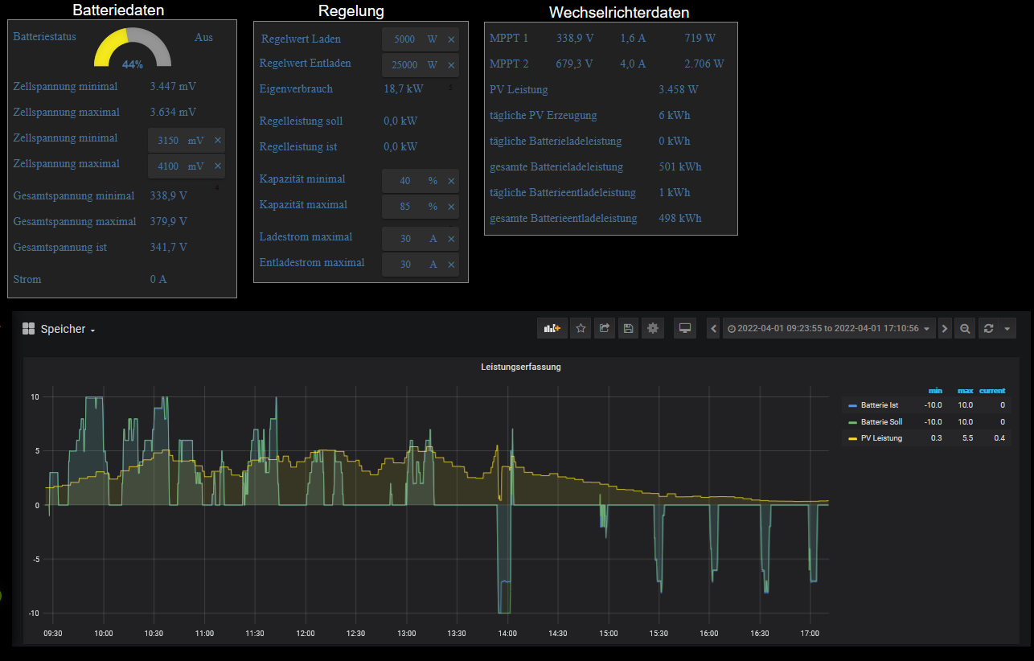Click gesamte Batterieentladeleistung 498 kWh value
The image size is (1034, 661).
pyautogui.click(x=680, y=218)
